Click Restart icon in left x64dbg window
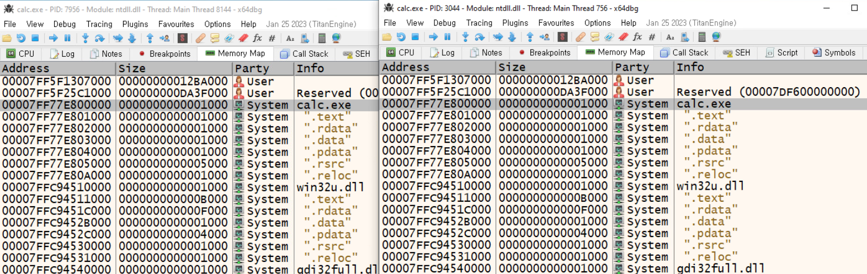The image size is (867, 274). click(21, 38)
